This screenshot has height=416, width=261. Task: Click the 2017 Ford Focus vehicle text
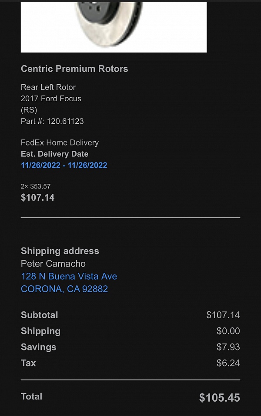(x=51, y=99)
